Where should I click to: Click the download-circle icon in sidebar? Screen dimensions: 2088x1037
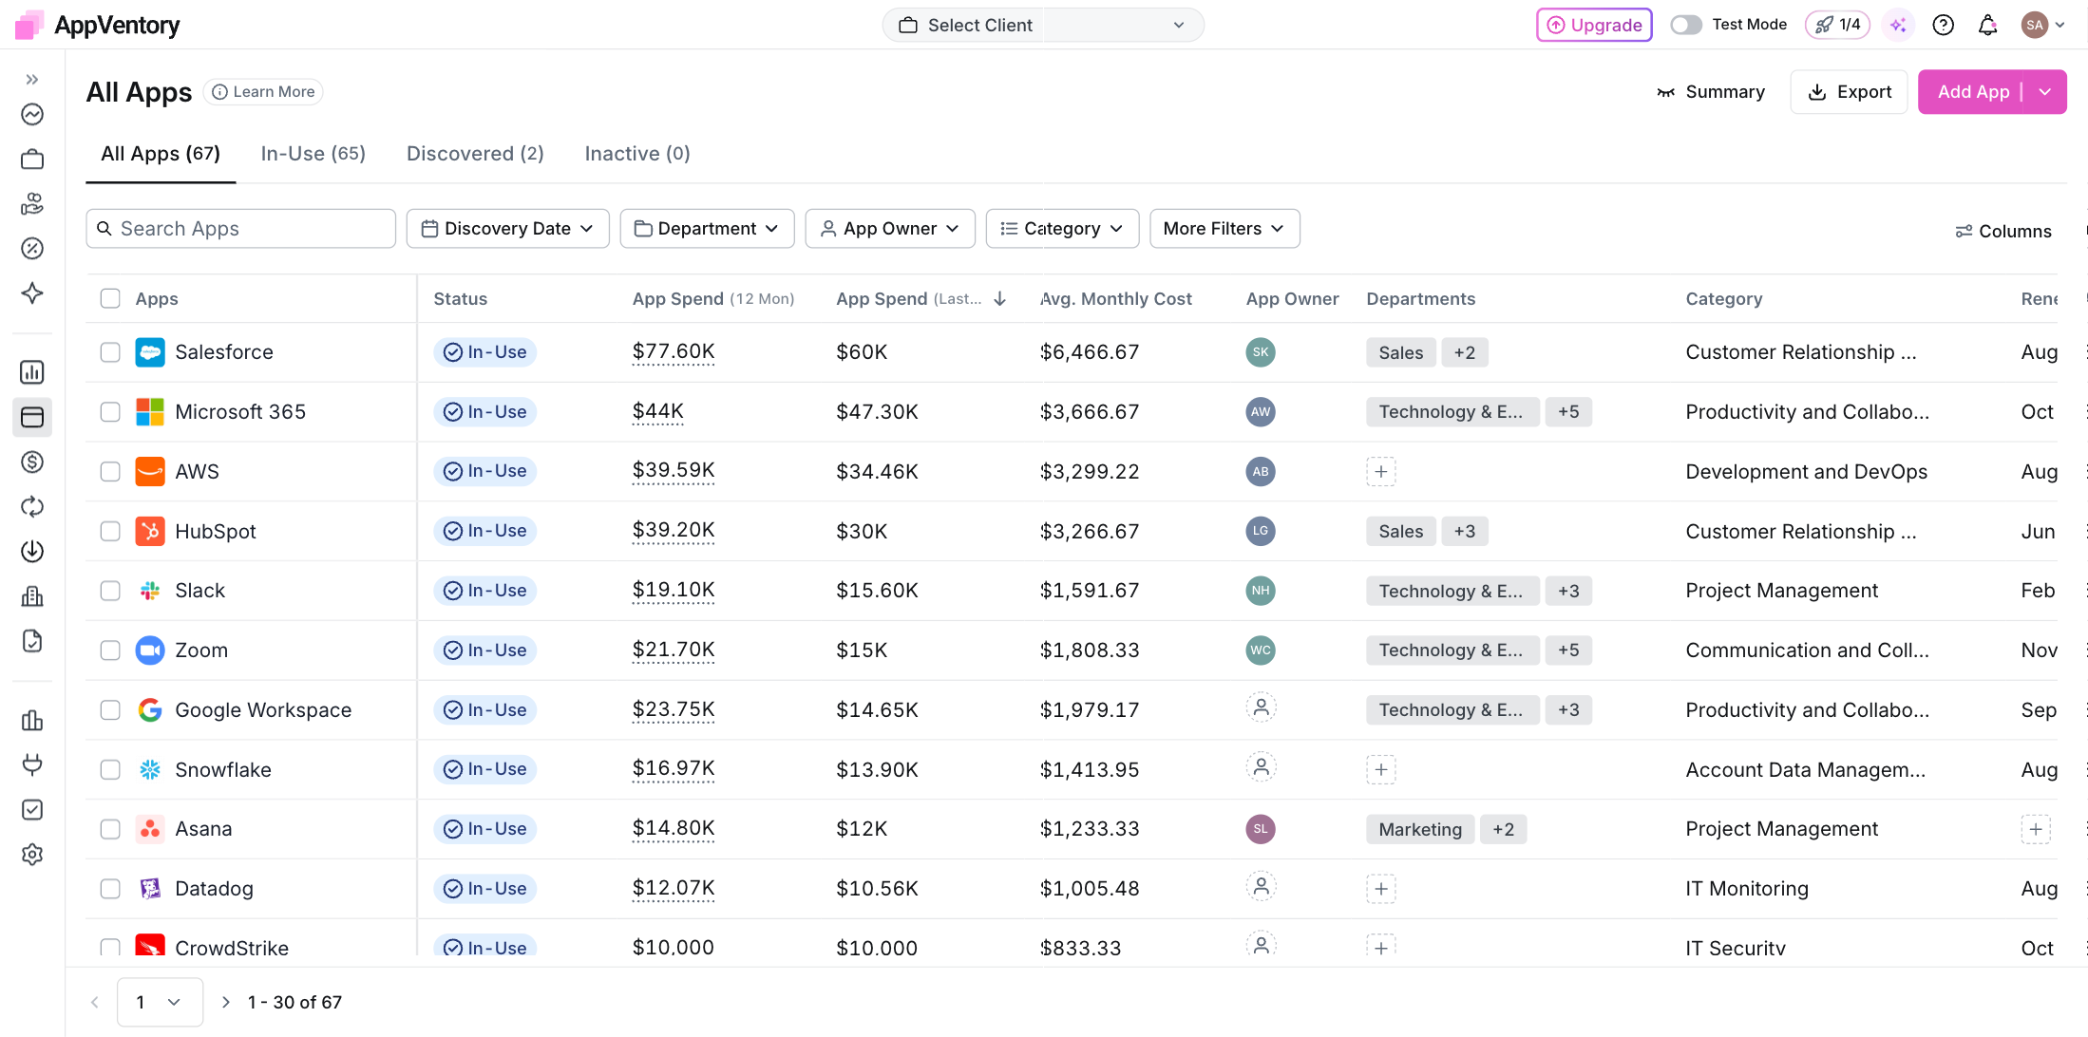[32, 552]
